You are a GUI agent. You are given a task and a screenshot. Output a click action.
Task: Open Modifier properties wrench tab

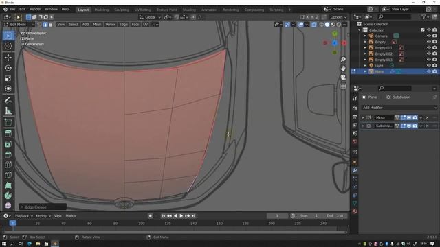click(355, 171)
